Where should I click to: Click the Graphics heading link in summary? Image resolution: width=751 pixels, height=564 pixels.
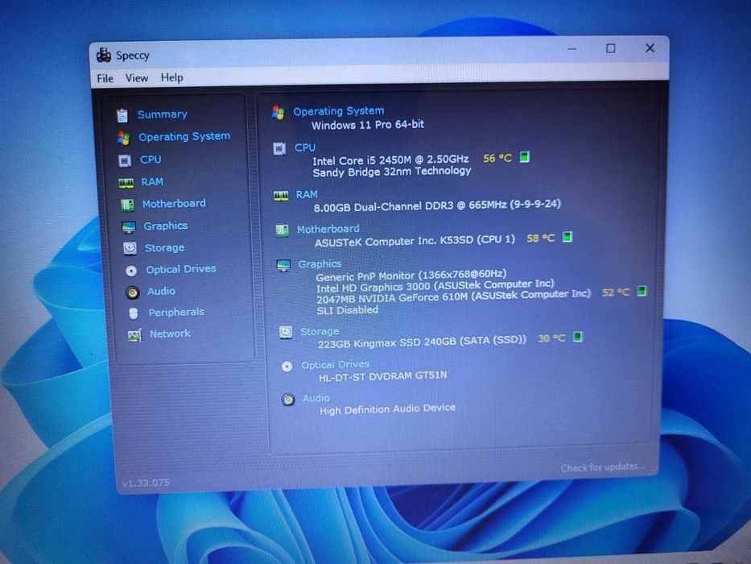tap(320, 264)
